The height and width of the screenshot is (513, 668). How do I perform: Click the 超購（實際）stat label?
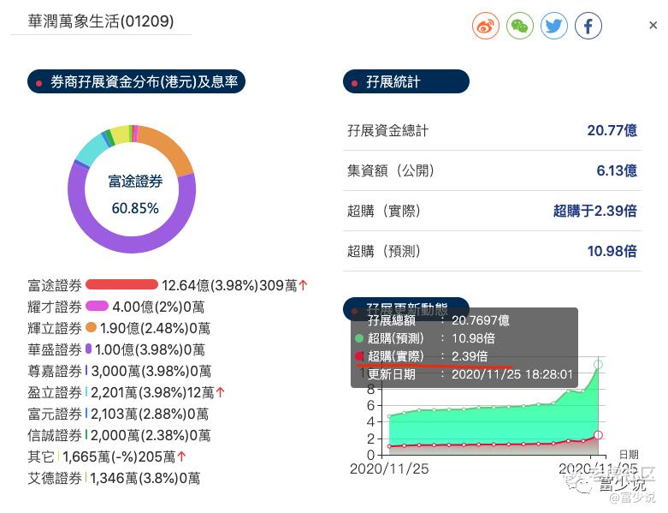pos(384,211)
